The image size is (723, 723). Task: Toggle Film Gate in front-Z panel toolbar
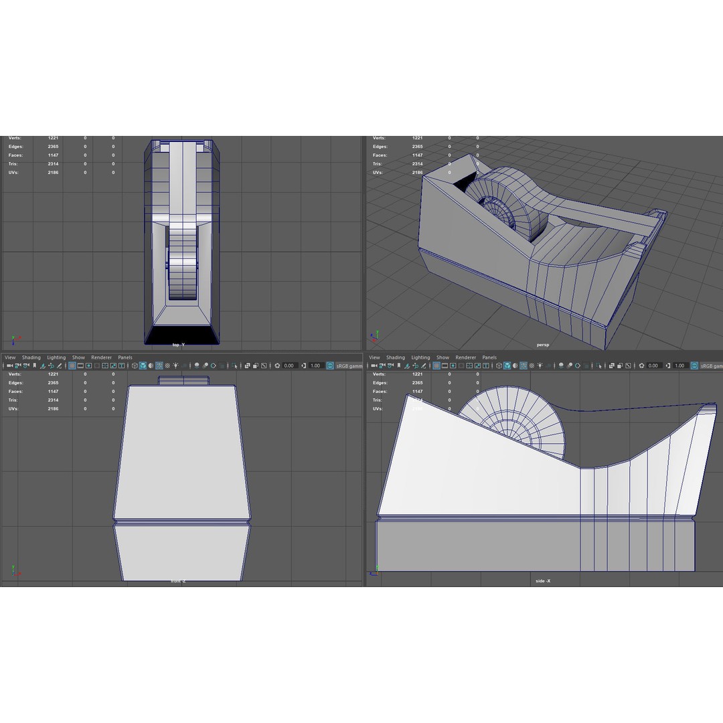[x=80, y=366]
